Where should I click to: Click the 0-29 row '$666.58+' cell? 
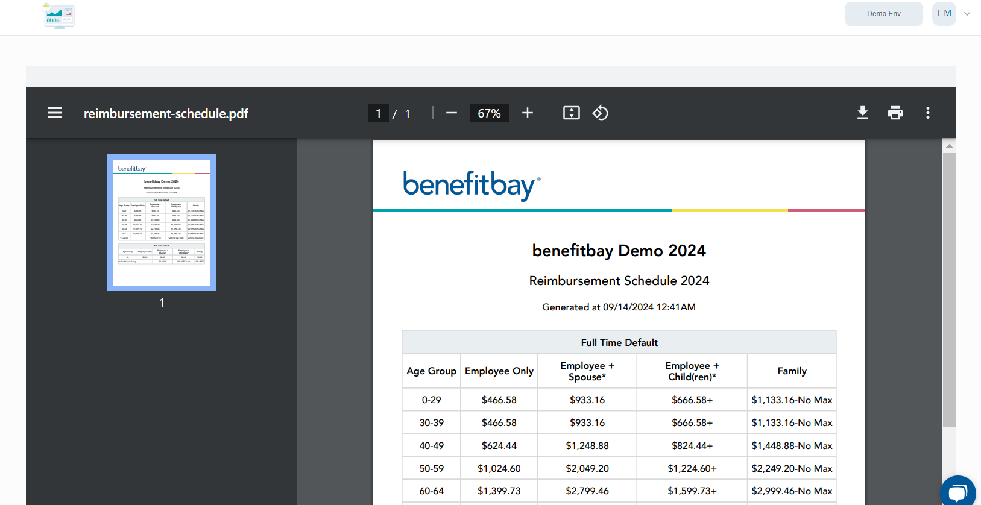(x=692, y=400)
